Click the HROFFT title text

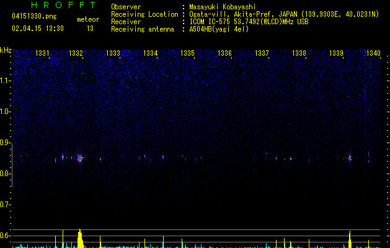point(63,5)
